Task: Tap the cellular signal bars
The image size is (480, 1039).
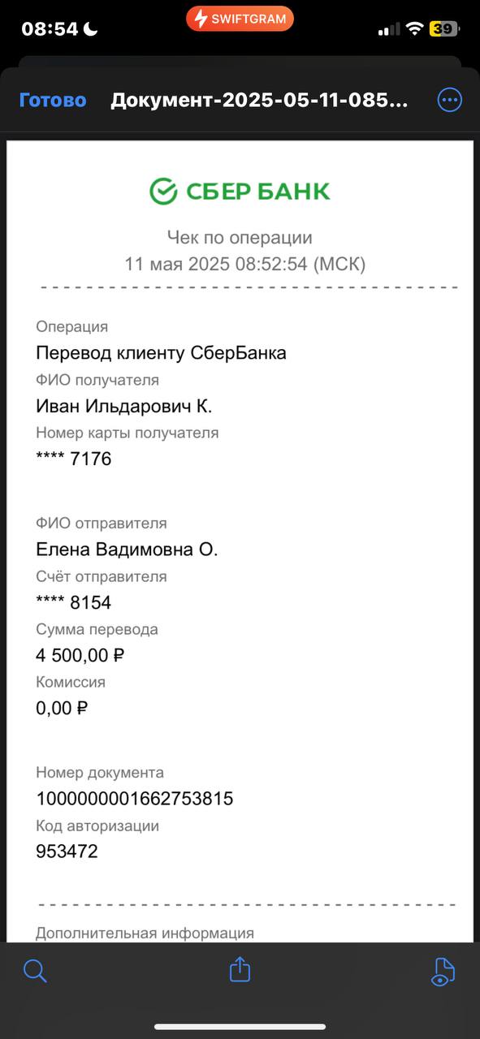Action: coord(390,29)
